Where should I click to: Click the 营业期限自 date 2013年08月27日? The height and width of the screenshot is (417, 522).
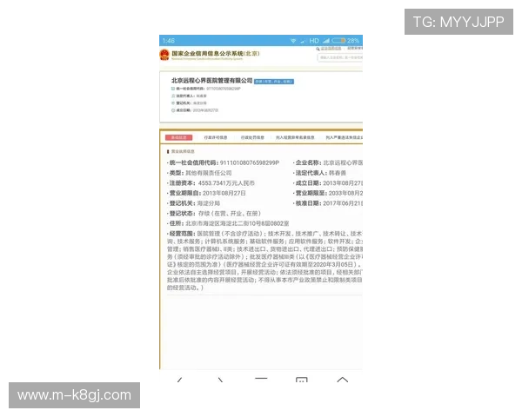(x=224, y=193)
